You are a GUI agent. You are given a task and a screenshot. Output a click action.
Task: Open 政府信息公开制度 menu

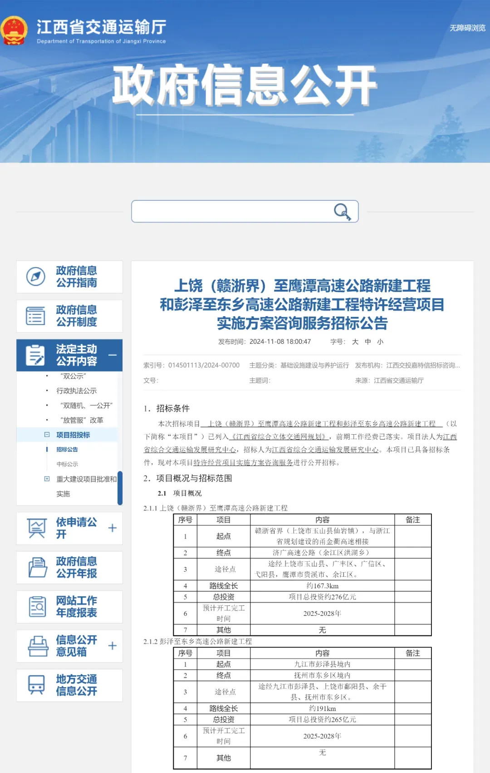pos(69,316)
